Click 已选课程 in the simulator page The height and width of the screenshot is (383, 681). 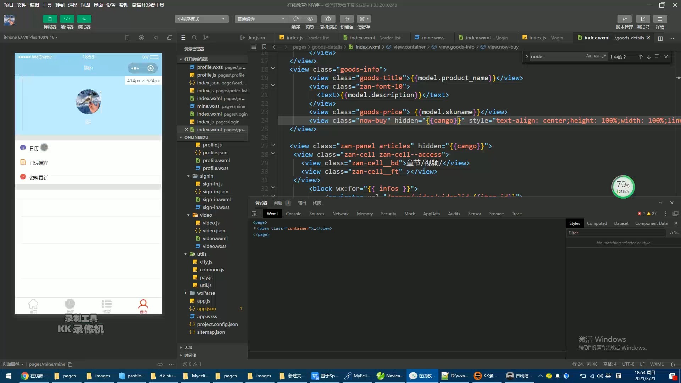39,163
